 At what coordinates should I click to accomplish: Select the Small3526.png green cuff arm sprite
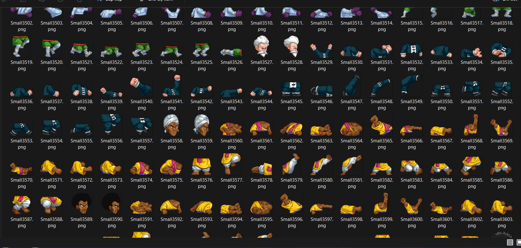(x=232, y=52)
